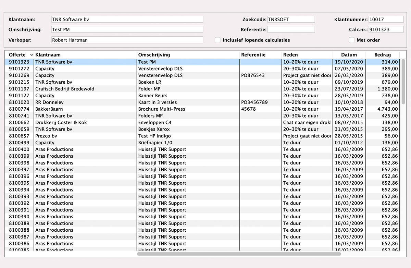Select offerte row 9101323

[202, 62]
